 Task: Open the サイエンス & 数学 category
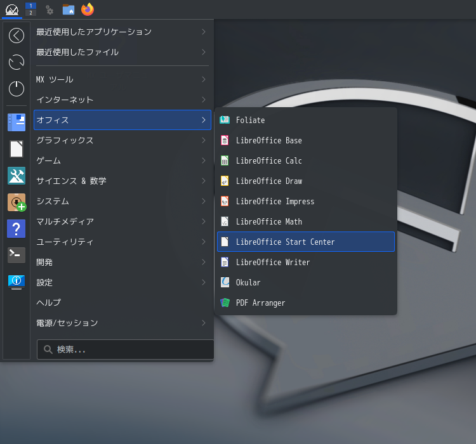click(122, 181)
